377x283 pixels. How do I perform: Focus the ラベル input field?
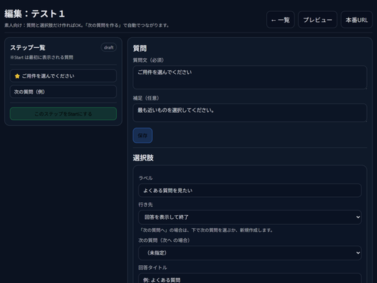click(x=250, y=190)
